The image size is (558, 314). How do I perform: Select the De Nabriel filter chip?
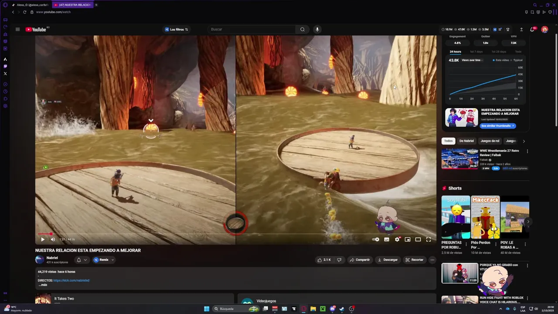[x=466, y=141]
